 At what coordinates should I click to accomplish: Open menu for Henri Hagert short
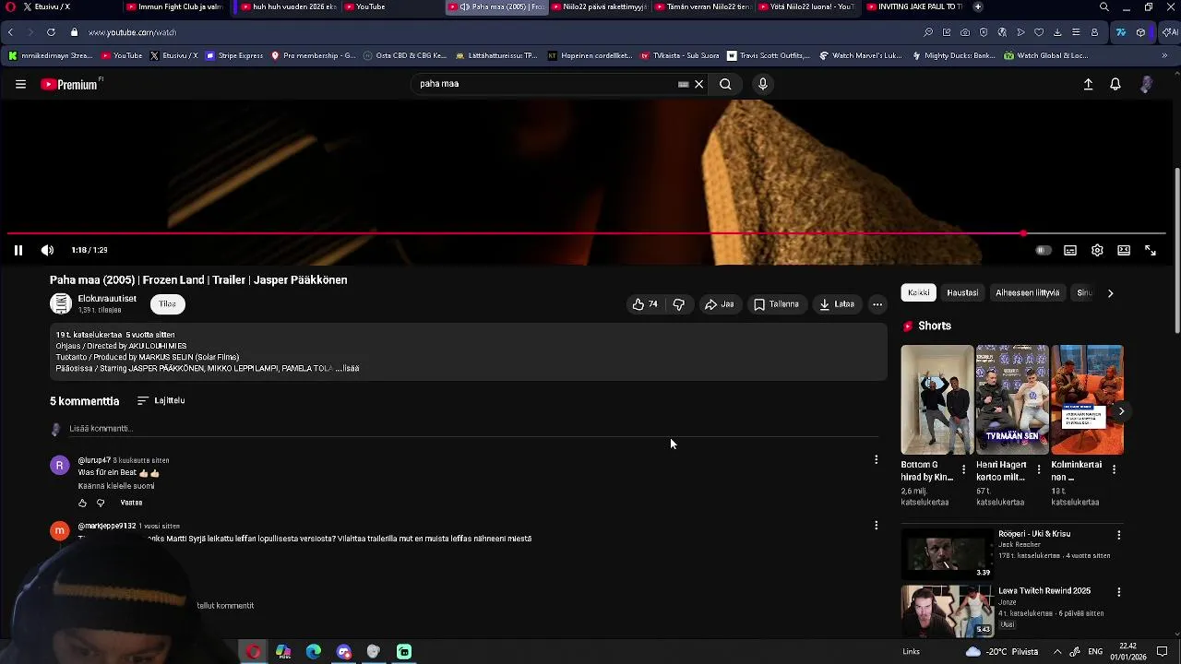(x=1039, y=469)
